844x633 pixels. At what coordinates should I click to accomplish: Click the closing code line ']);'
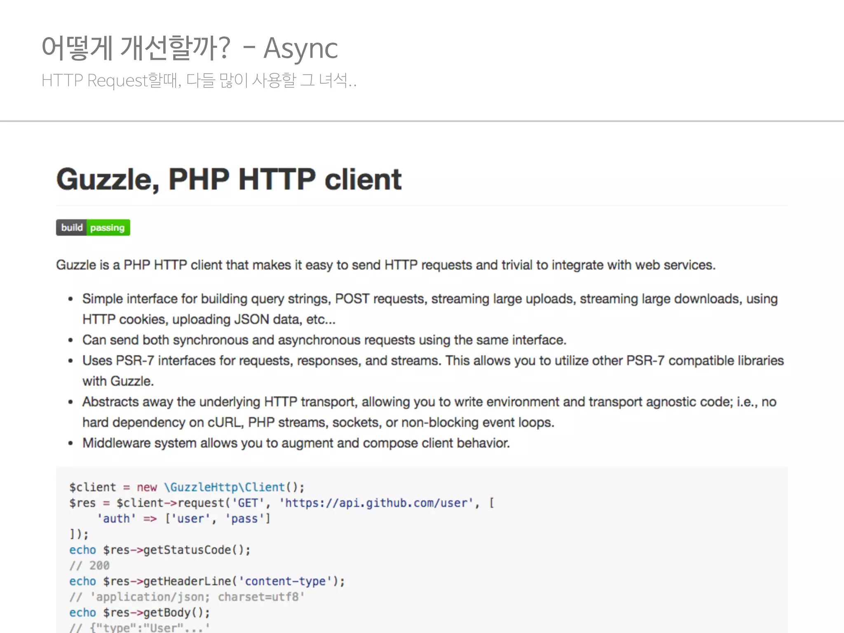tap(79, 534)
